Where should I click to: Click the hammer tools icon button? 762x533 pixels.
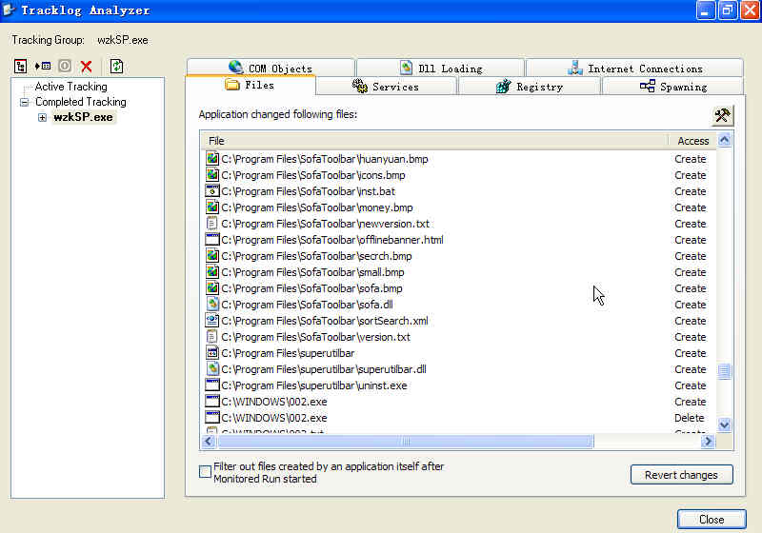coord(722,115)
